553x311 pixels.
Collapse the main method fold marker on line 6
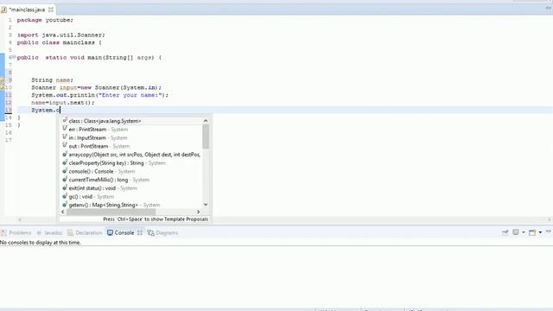point(14,57)
